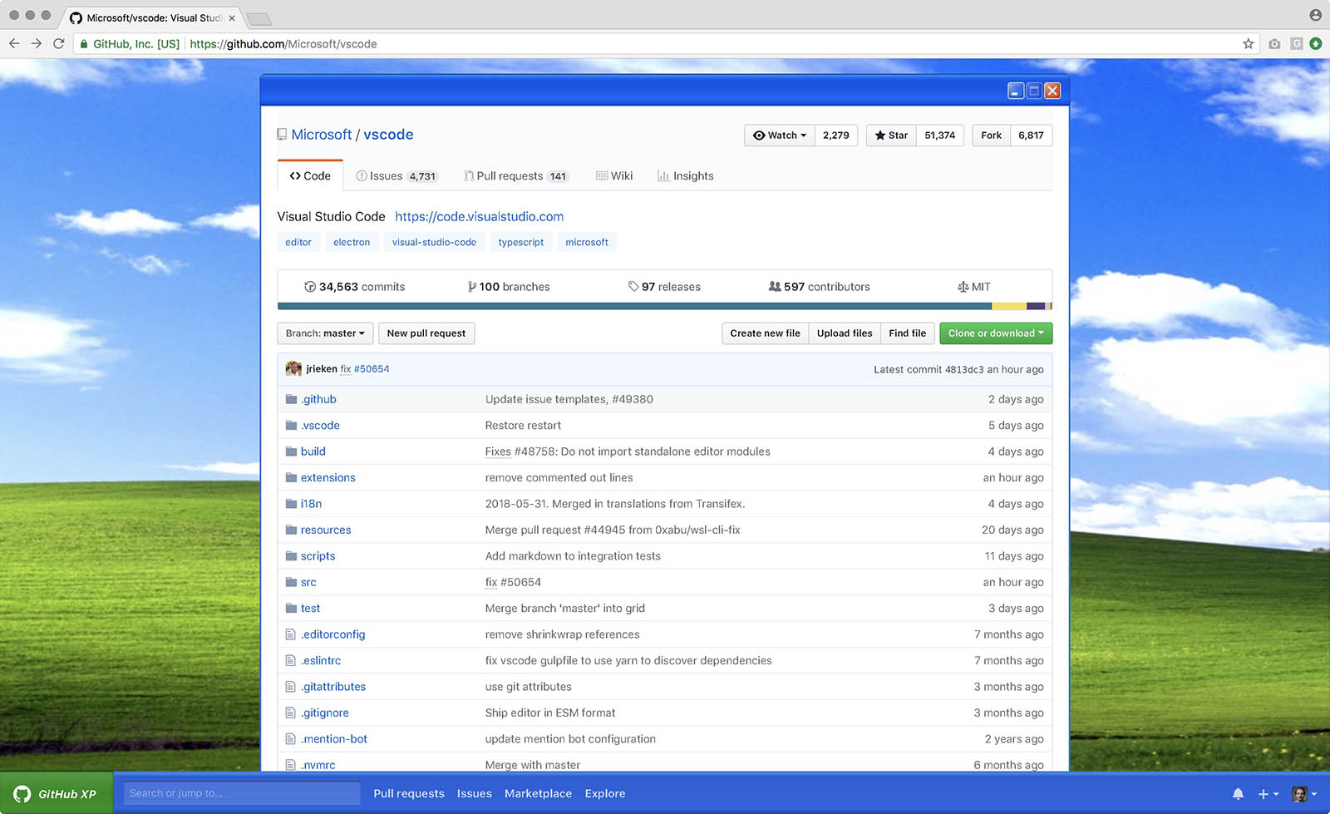
Task: Click the GitHub XP octocat logo
Action: click(22, 793)
